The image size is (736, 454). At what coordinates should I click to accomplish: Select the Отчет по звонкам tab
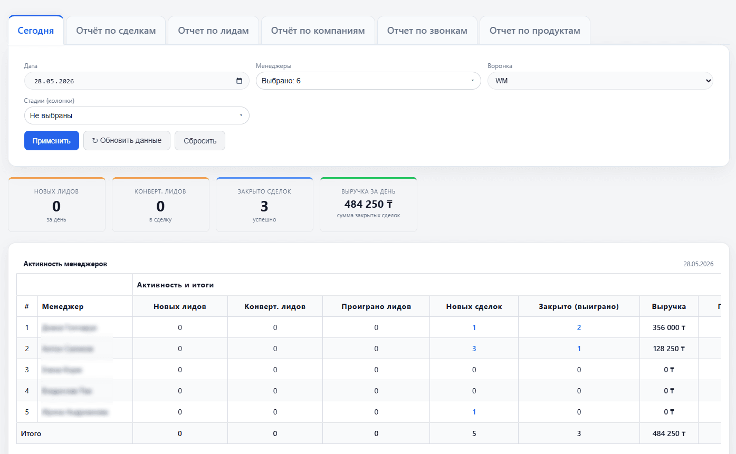tap(427, 31)
